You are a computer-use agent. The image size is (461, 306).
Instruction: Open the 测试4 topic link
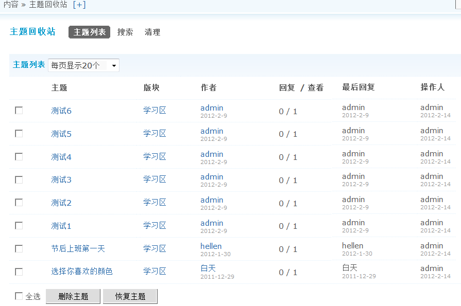pyautogui.click(x=61, y=157)
